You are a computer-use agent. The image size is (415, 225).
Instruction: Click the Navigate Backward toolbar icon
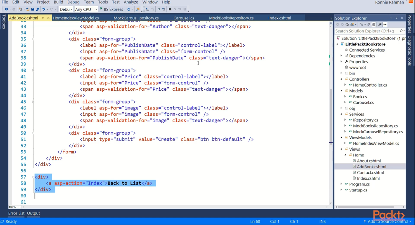tap(6, 9)
